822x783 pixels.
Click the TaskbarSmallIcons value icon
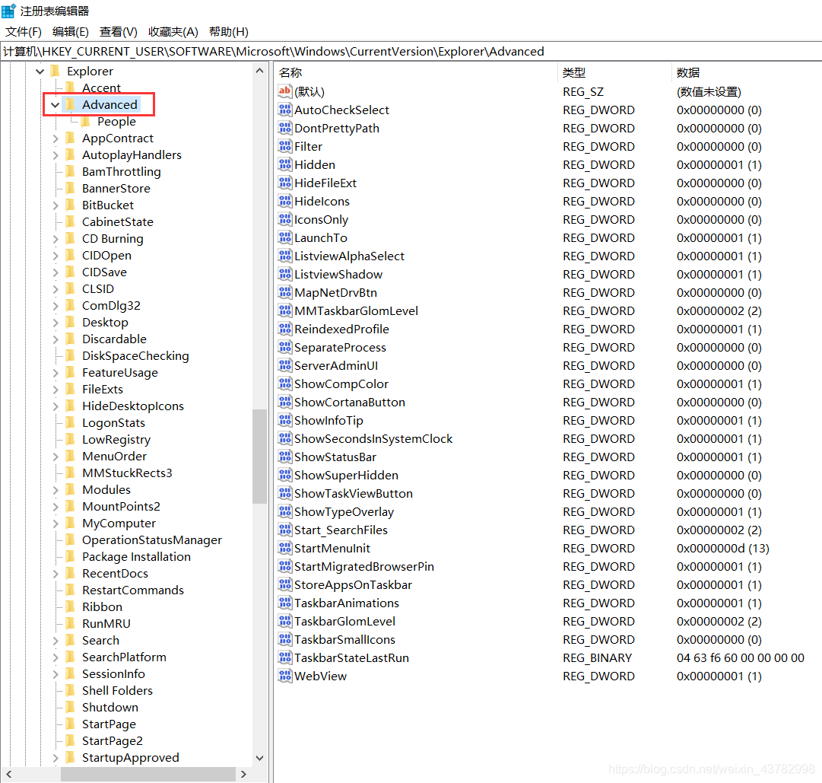pyautogui.click(x=284, y=639)
